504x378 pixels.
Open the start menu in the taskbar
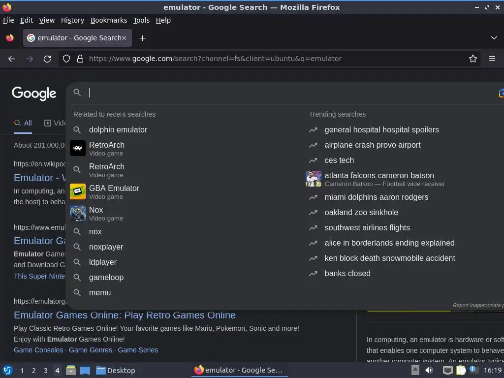pyautogui.click(x=8, y=371)
